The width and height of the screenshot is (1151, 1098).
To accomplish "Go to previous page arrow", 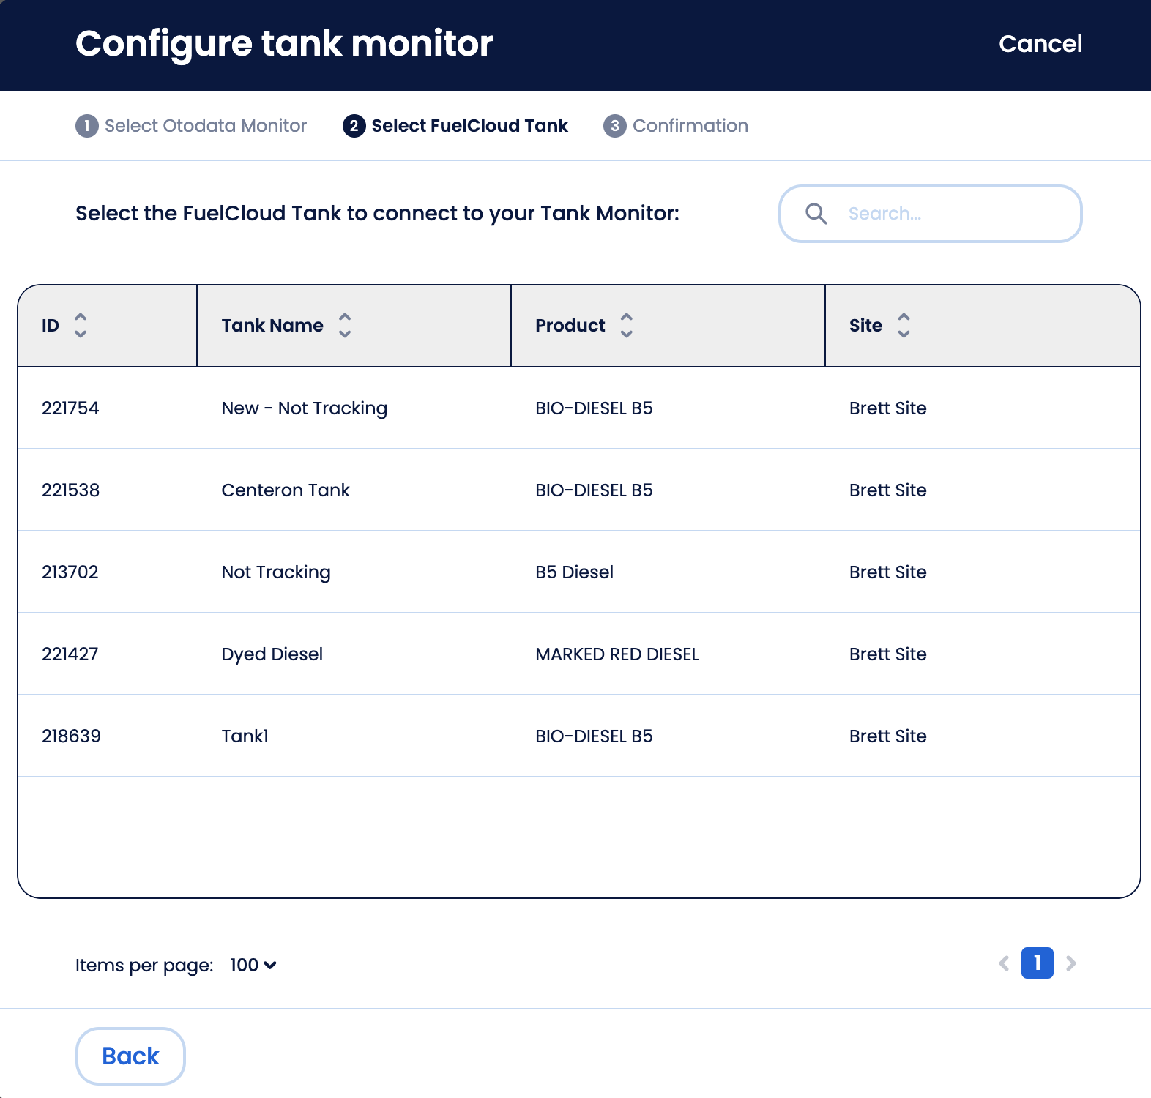I will click(x=1004, y=963).
